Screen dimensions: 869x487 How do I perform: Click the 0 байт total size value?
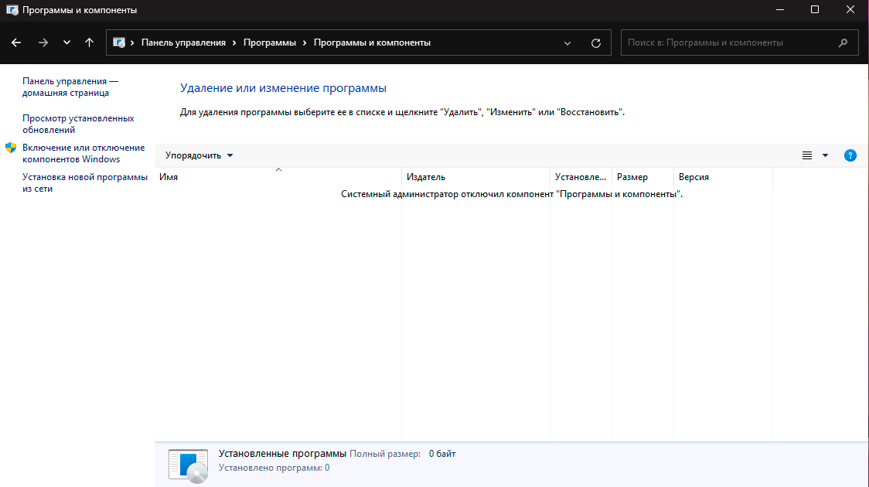[x=442, y=454]
